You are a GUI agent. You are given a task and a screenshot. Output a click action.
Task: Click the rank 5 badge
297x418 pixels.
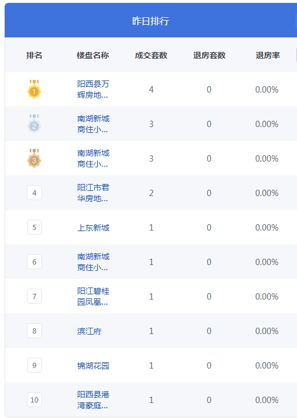34,227
